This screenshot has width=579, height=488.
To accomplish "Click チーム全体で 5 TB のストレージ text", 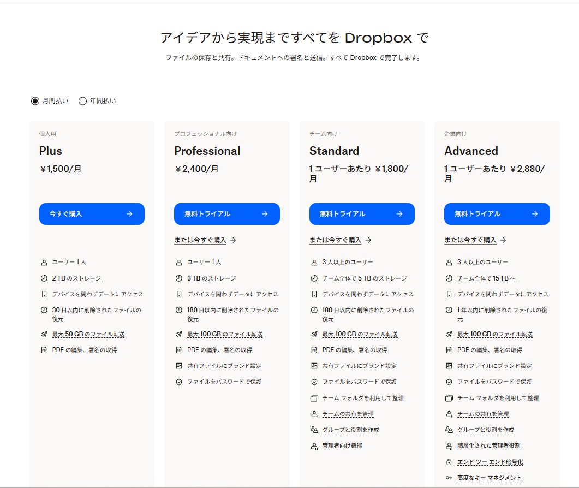I will tap(365, 278).
